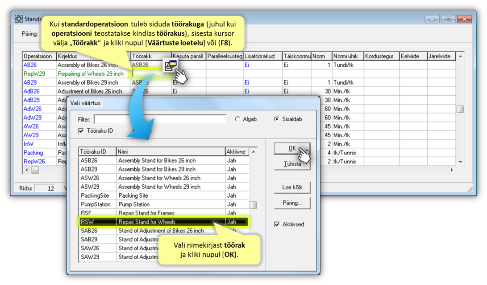Select the PackingSite row

point(164,195)
